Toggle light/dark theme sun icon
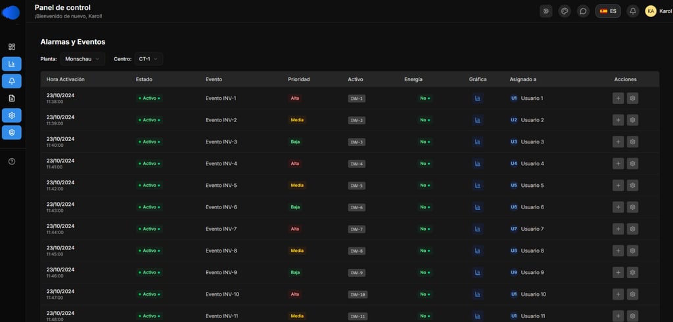Viewport: 673px width, 322px height. pyautogui.click(x=546, y=11)
